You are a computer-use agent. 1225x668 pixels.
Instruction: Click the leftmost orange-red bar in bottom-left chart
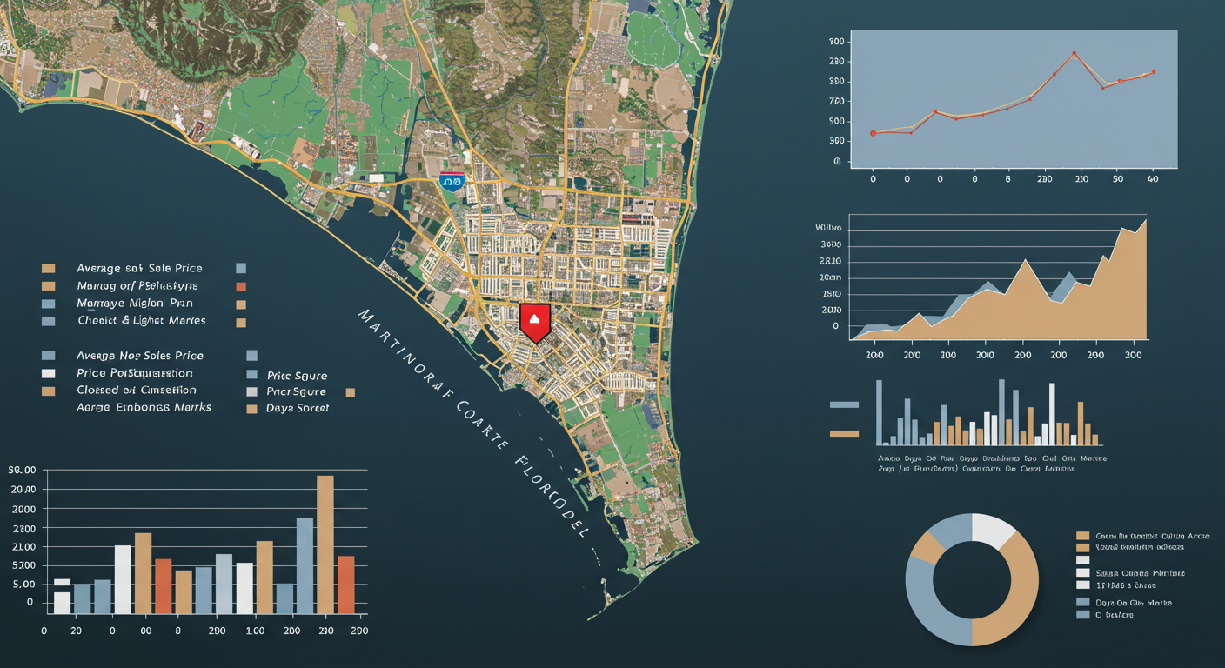point(164,586)
